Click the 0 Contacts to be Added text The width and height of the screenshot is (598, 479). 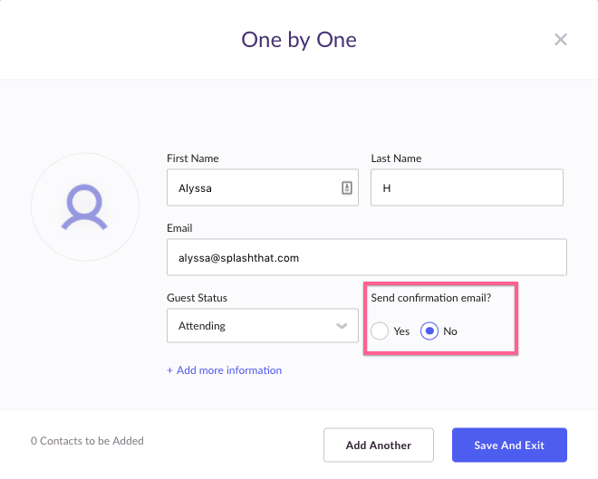[x=87, y=441]
